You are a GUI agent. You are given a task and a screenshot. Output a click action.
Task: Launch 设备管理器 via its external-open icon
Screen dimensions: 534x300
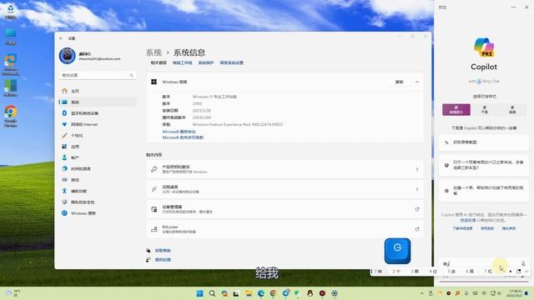[x=417, y=209]
